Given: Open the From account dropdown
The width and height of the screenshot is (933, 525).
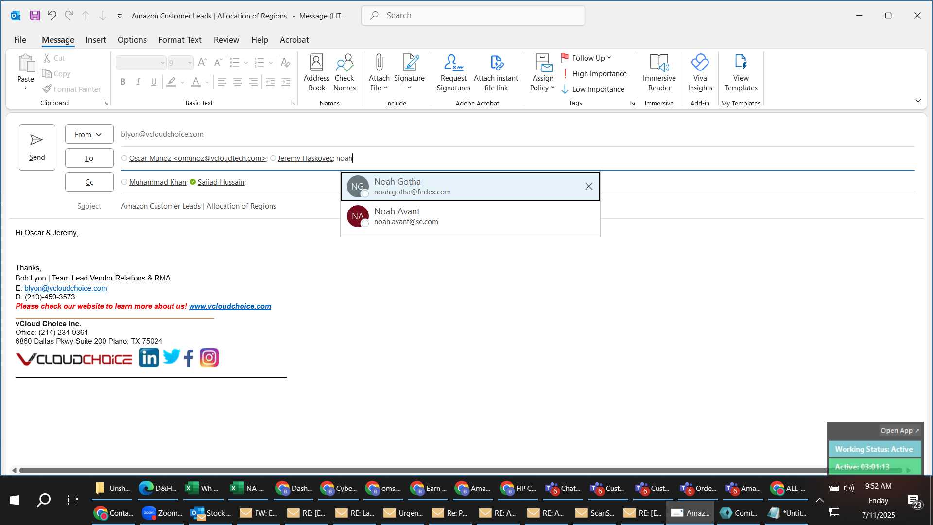Looking at the screenshot, I should click(x=89, y=134).
